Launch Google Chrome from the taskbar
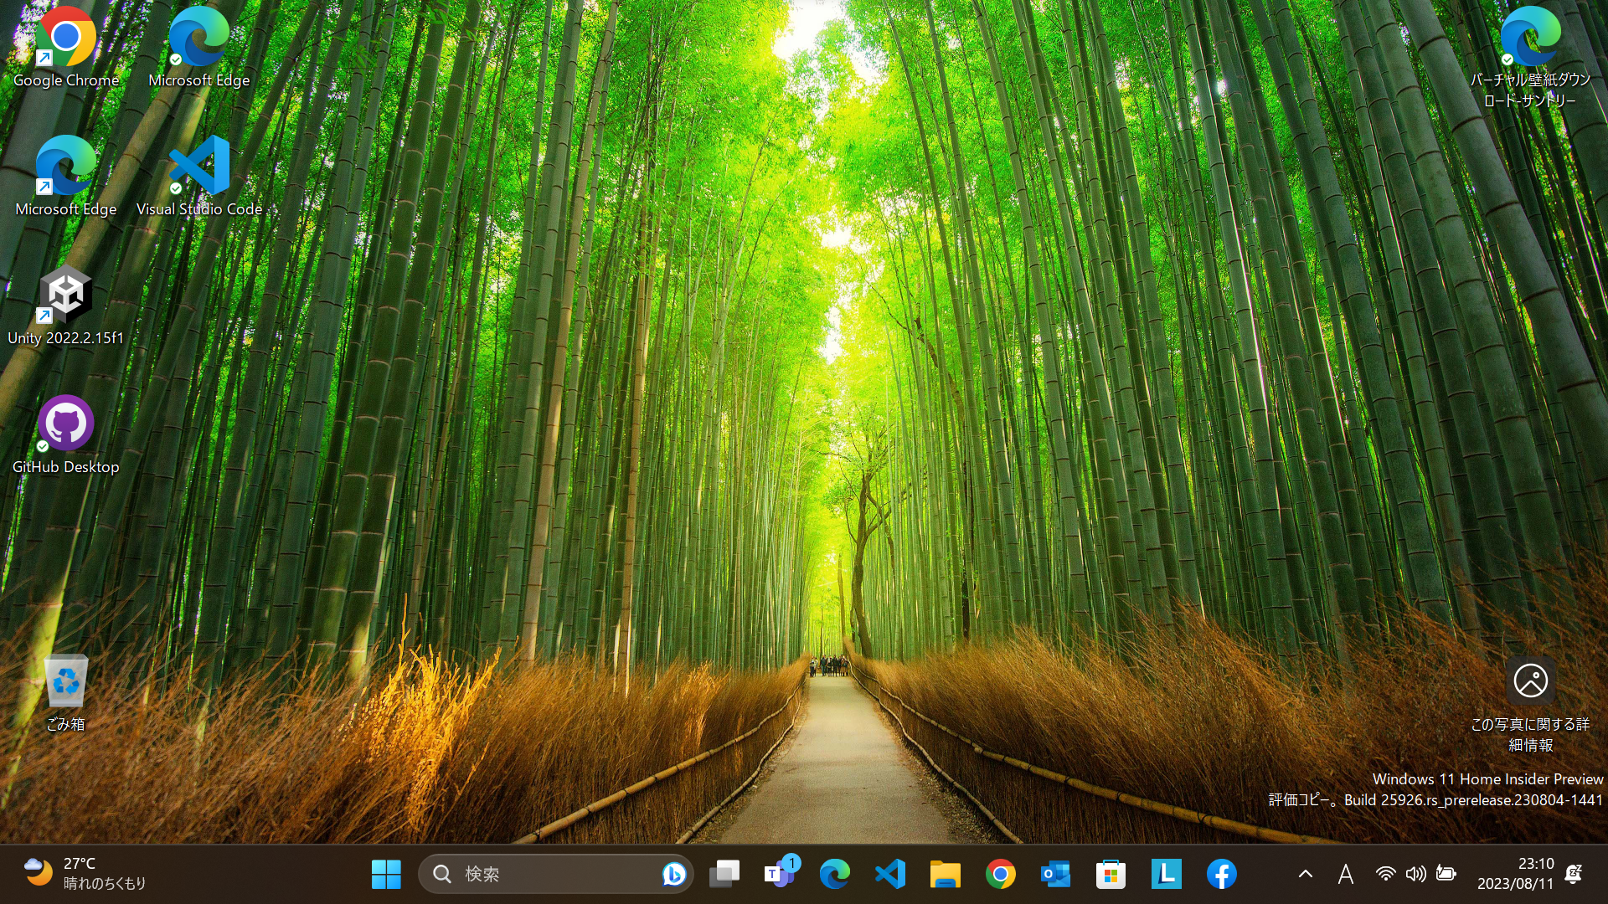Viewport: 1608px width, 904px height. click(1001, 874)
